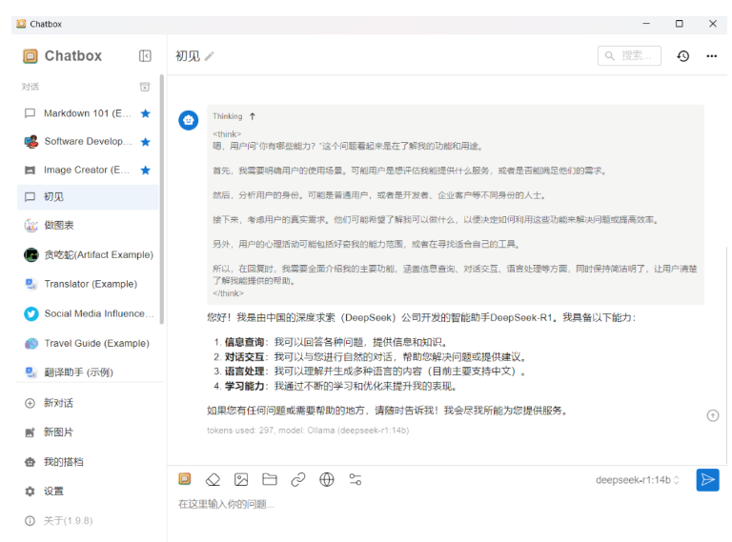Viewport: 732px width, 542px height.
Task: Toggle the star on Image Creator conversation
Action: [146, 171]
